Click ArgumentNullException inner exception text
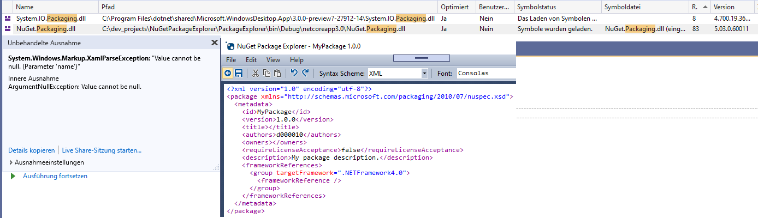This screenshot has height=218, width=758. pyautogui.click(x=75, y=86)
